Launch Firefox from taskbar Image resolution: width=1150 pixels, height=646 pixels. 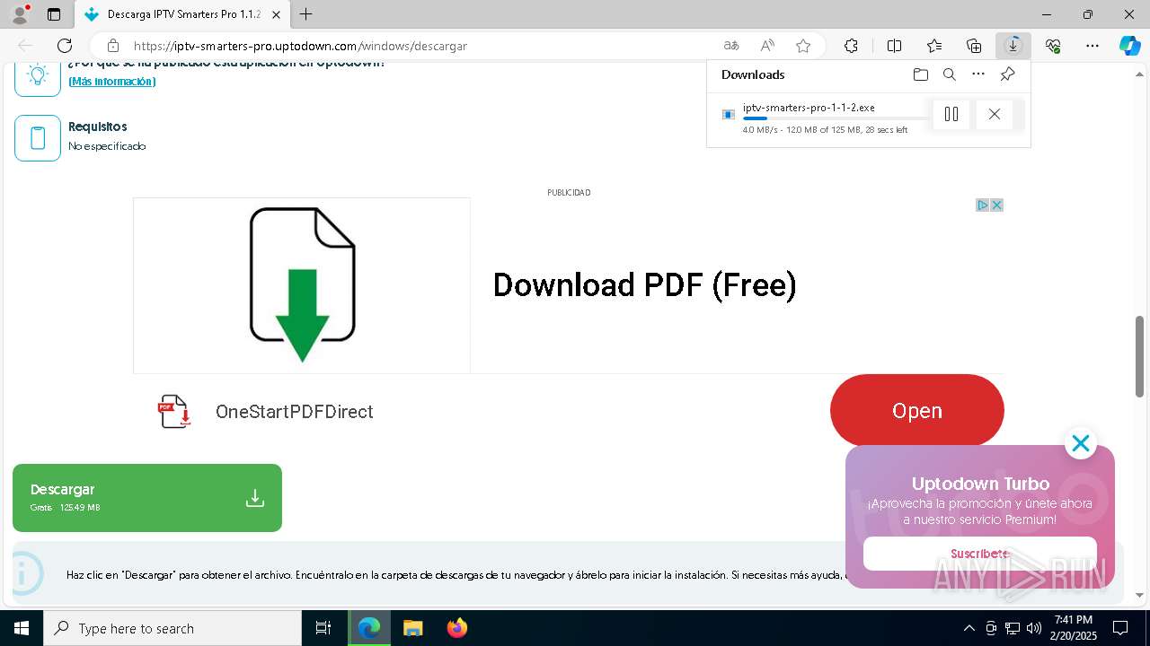tap(457, 628)
